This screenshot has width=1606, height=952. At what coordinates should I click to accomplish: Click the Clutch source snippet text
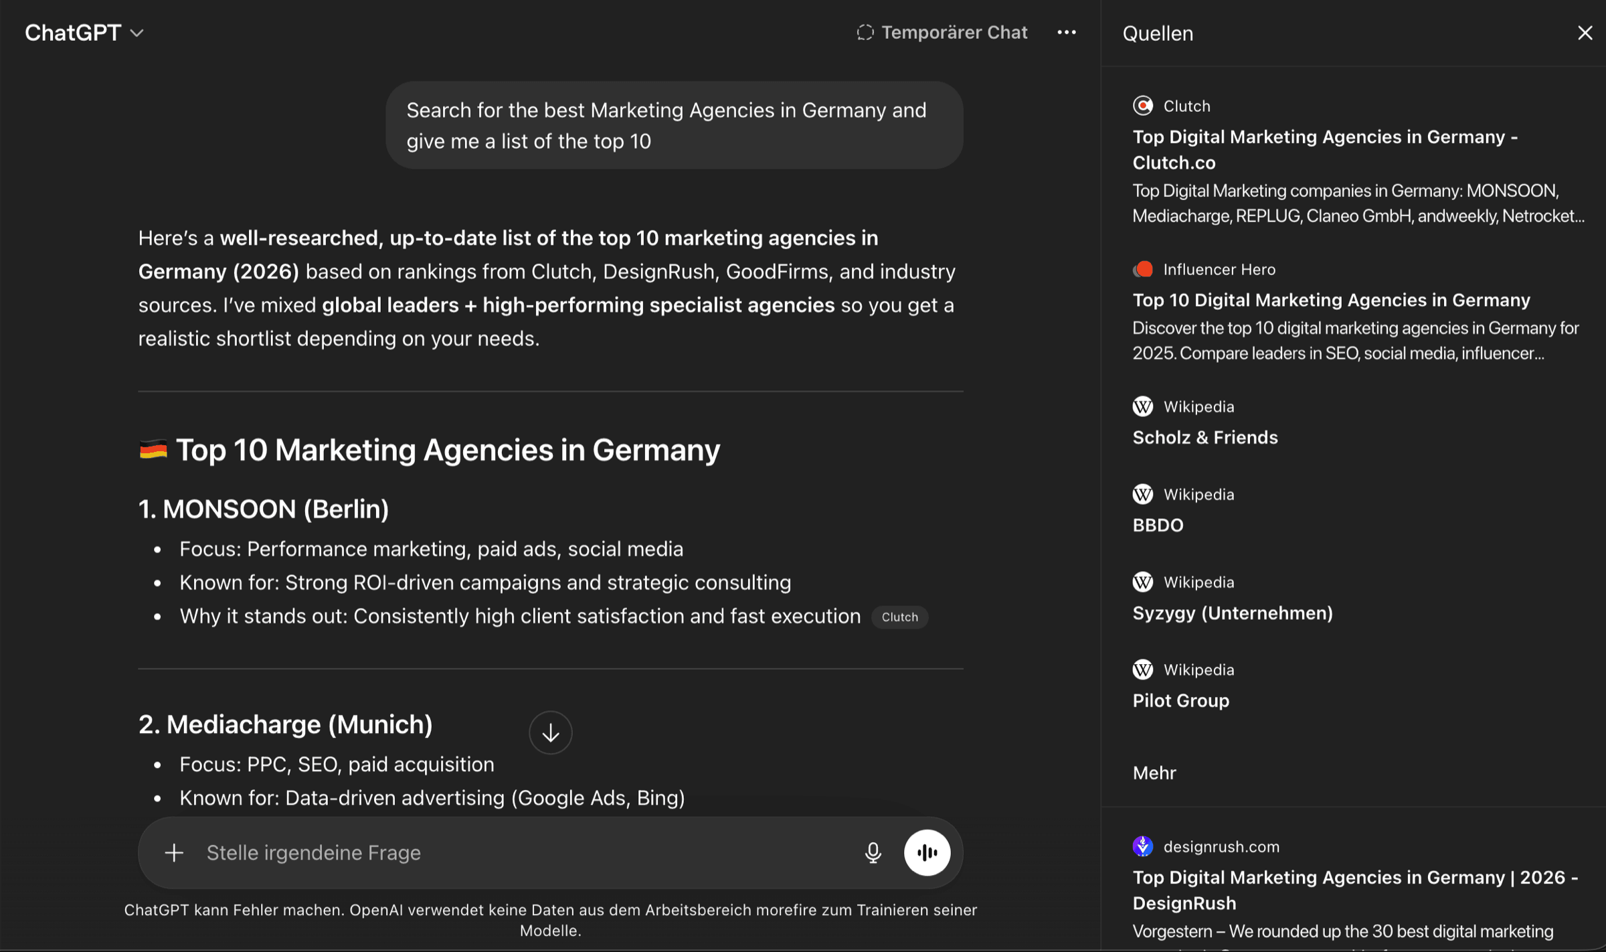(1358, 204)
